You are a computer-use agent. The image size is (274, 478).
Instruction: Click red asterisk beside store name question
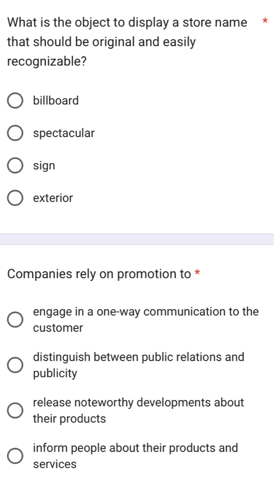click(x=265, y=21)
